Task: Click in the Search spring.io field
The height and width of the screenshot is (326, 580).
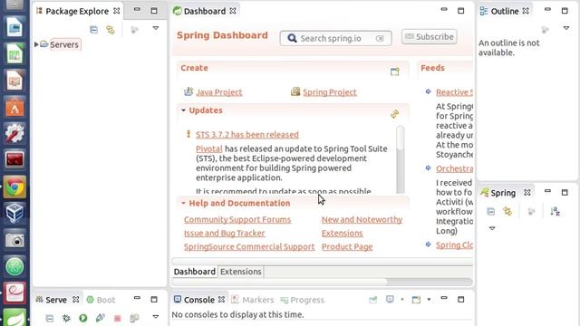Action: (x=335, y=38)
